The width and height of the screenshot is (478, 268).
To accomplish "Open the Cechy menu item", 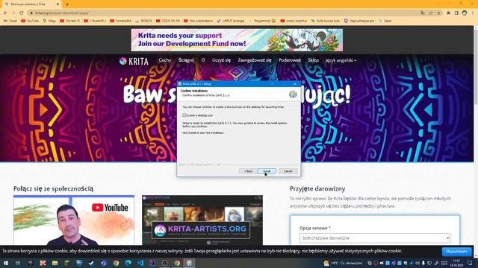I will 164,60.
